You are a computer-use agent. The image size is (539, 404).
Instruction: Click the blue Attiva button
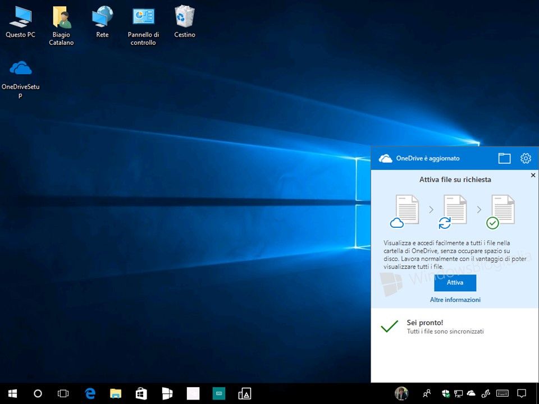coord(455,283)
